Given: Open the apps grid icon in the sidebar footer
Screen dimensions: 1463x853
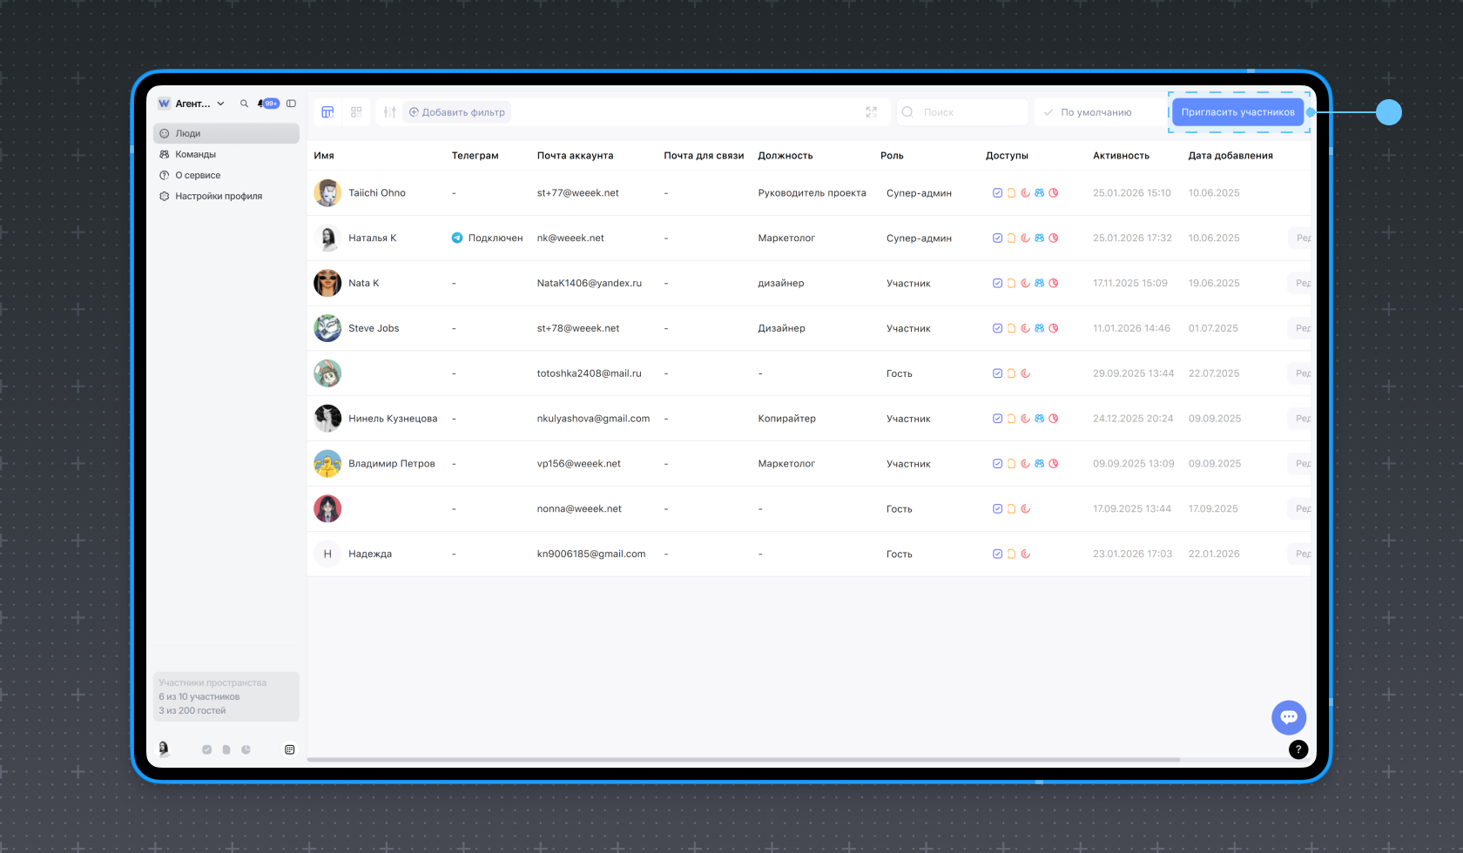Looking at the screenshot, I should (290, 749).
